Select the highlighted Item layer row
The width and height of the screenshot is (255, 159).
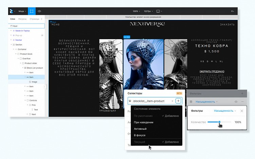point(26,77)
